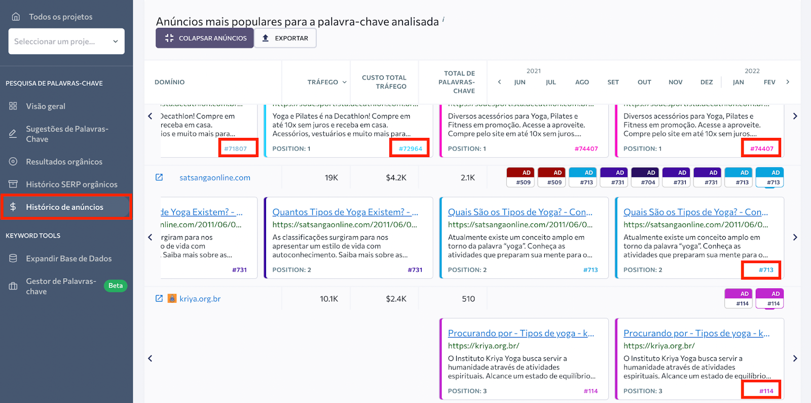Viewport: 811px width, 403px height.
Task: Open the kriya.org.br domain link
Action: coord(200,299)
